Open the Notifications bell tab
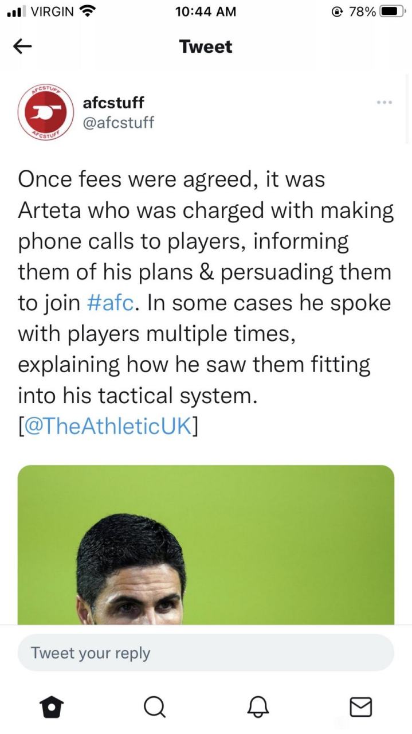Screen dimensions: 412x734 click(x=257, y=707)
